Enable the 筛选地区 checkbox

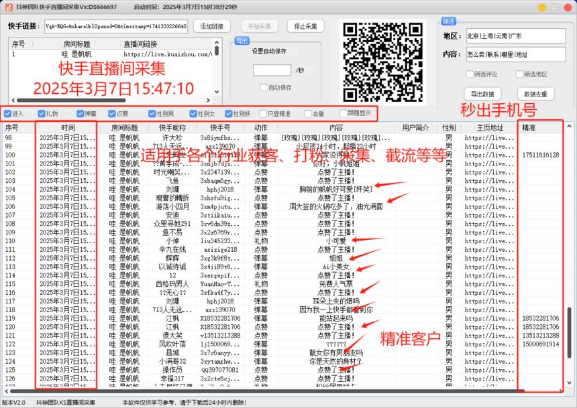pyautogui.click(x=519, y=74)
